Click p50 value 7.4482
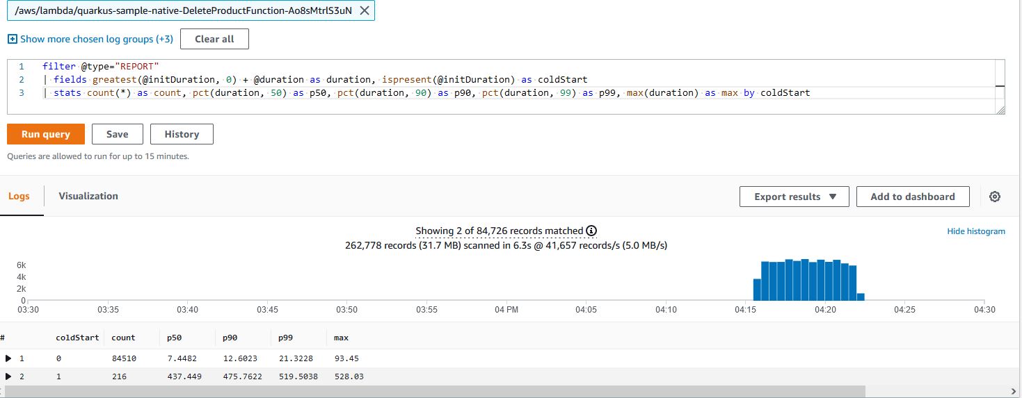The image size is (1022, 398). (182, 358)
